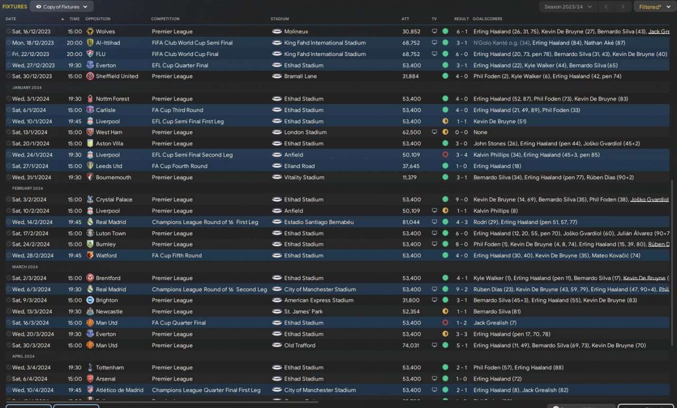Open the FA Cup Third Round competition link
The image size is (677, 408).
click(177, 110)
